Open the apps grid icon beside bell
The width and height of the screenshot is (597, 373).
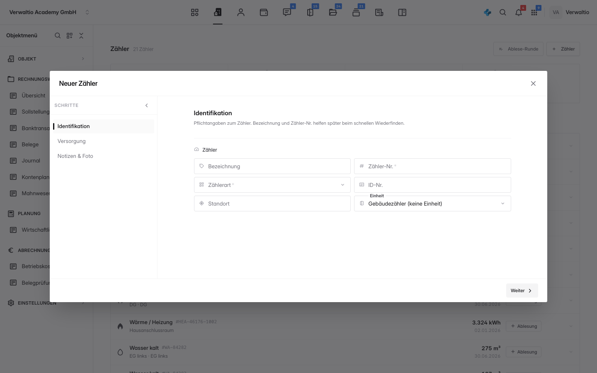pyautogui.click(x=534, y=12)
